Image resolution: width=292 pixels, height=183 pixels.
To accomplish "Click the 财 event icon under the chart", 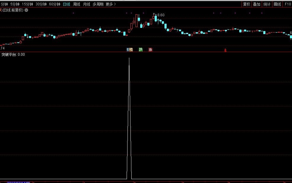I will [128, 50].
